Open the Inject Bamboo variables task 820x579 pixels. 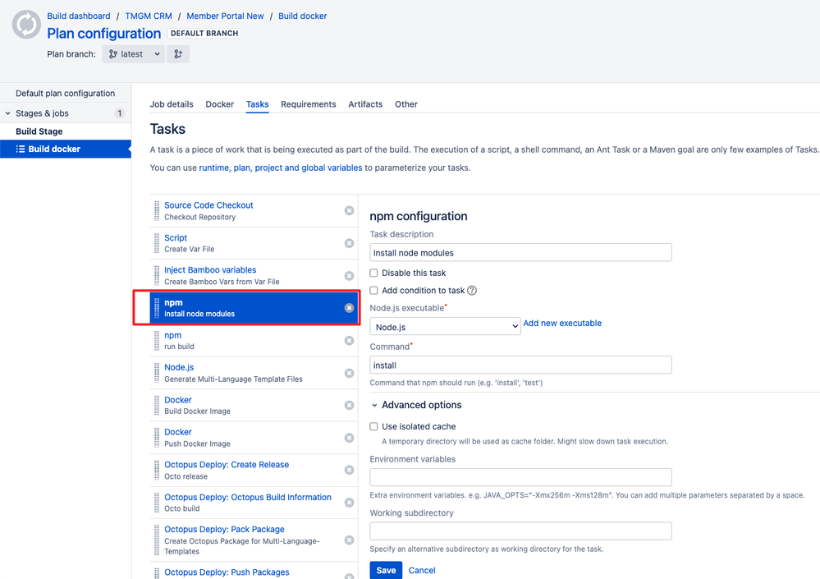point(210,270)
